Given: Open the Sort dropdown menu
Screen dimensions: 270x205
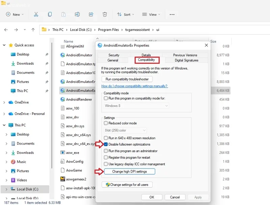Looking at the screenshot, I should 125,14.
